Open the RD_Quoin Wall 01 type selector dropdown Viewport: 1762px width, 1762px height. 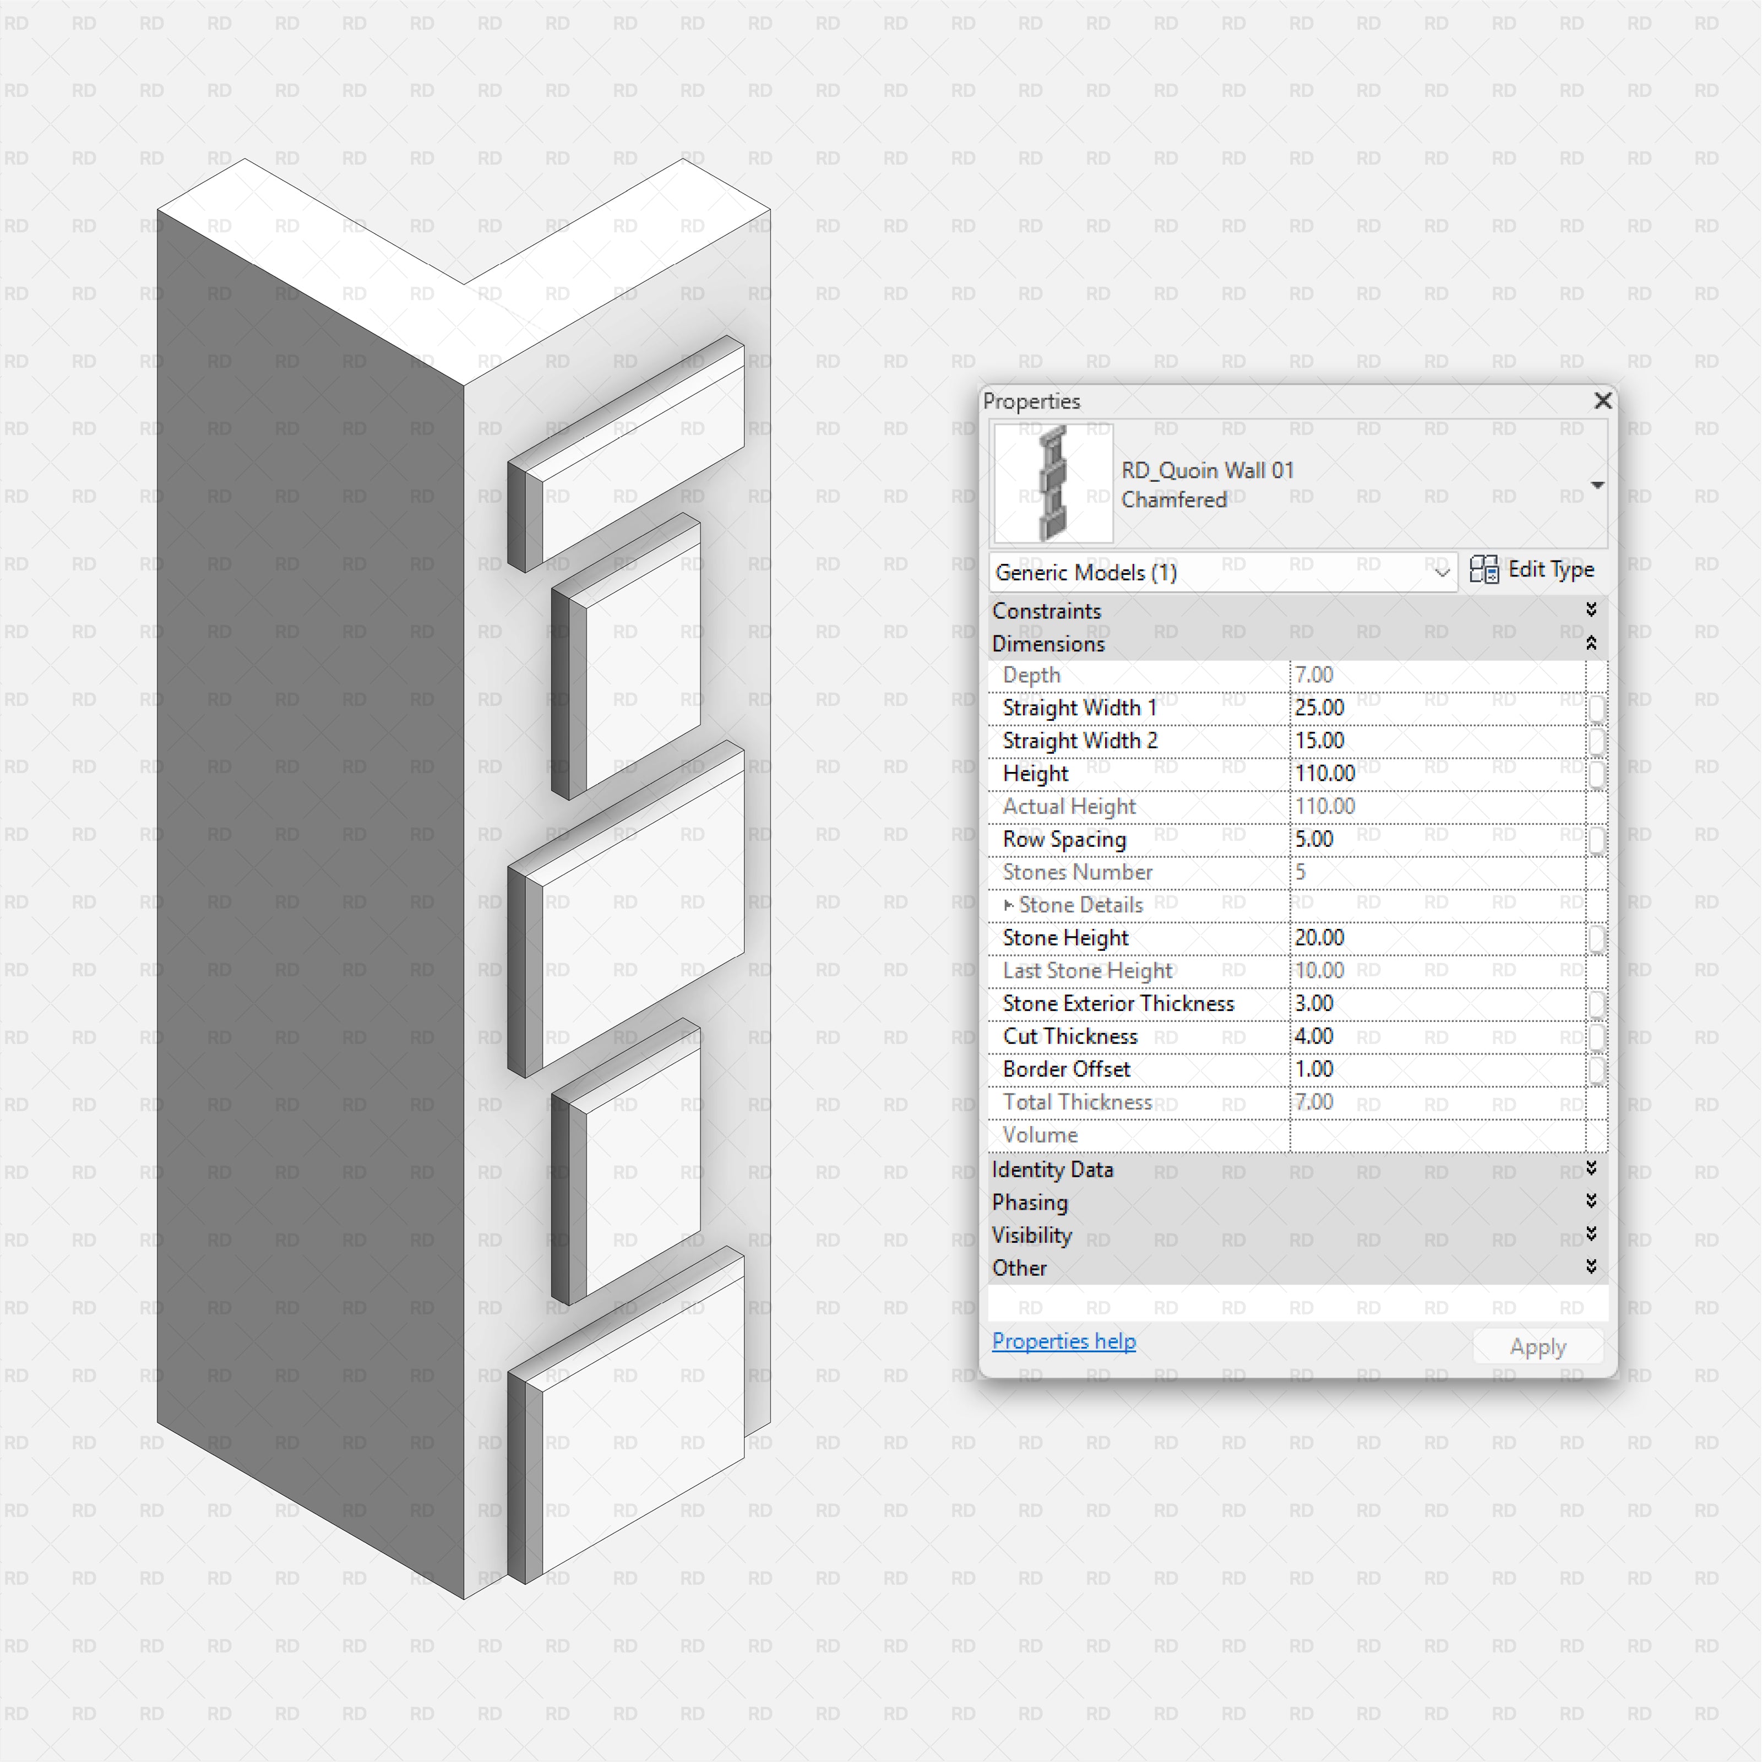pos(1598,485)
